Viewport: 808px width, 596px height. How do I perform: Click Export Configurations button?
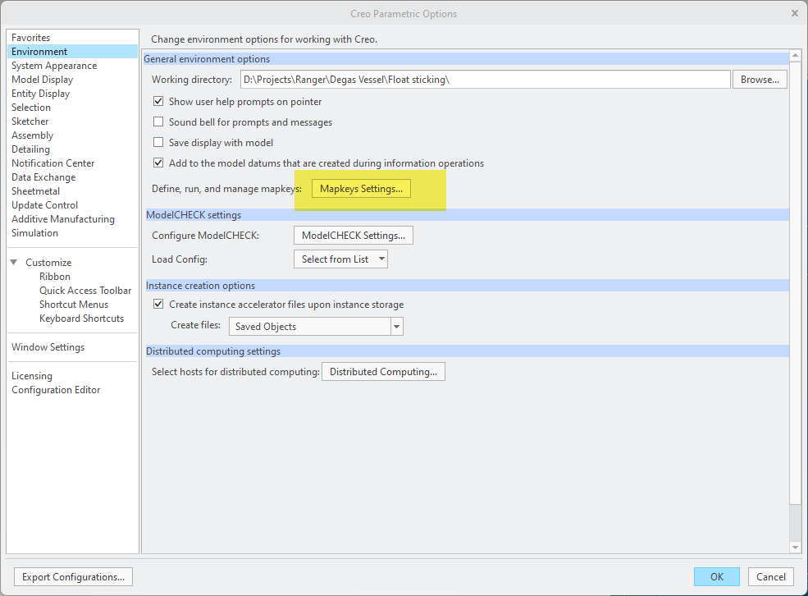(x=72, y=576)
